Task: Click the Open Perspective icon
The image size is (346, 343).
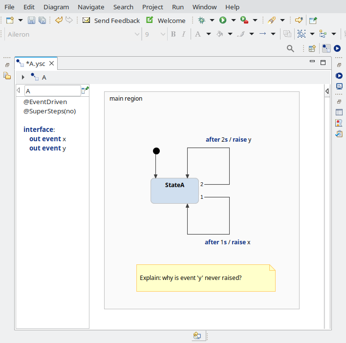Action: [312, 48]
